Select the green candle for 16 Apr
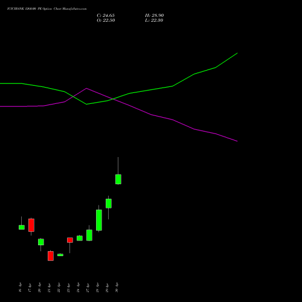 point(22,227)
